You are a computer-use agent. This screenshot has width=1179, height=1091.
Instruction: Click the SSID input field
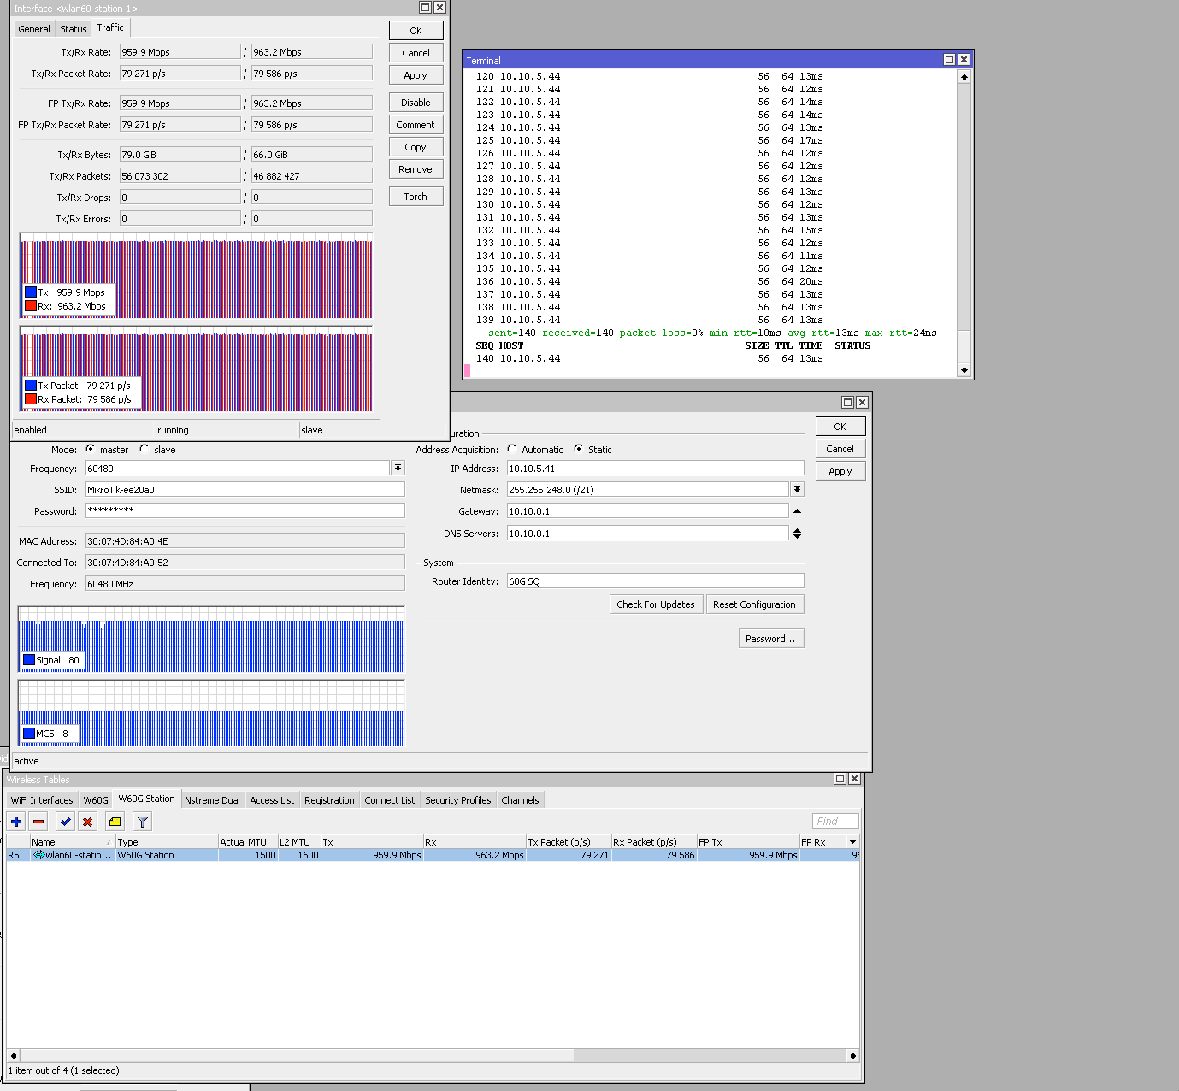[x=245, y=490]
